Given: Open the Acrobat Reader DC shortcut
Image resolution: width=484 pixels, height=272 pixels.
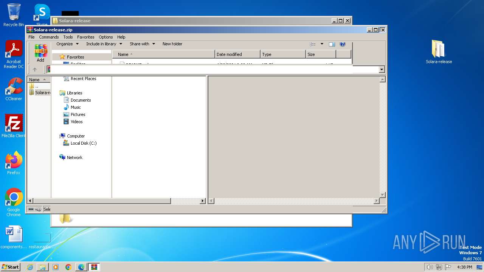Looking at the screenshot, I should [14, 55].
